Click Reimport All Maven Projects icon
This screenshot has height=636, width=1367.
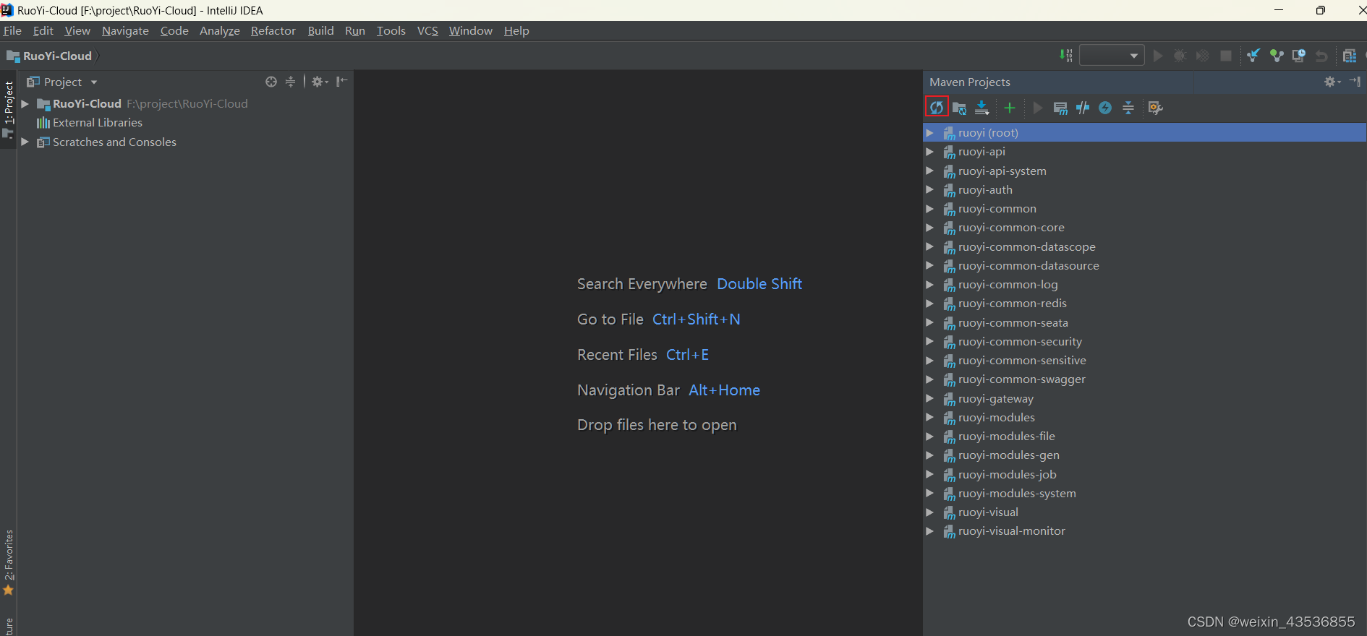coord(937,108)
